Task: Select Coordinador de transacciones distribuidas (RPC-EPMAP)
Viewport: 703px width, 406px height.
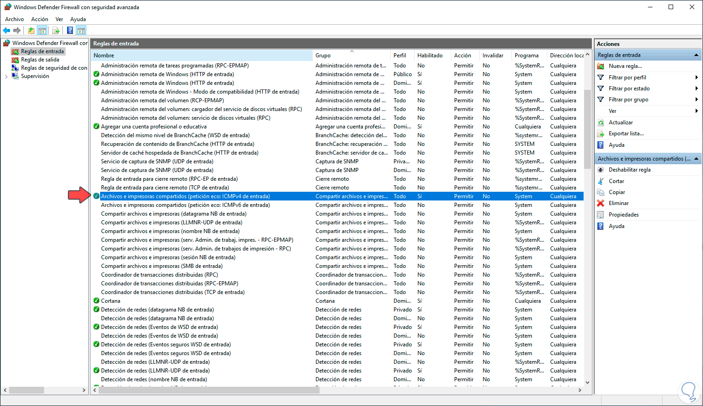Action: point(337,284)
